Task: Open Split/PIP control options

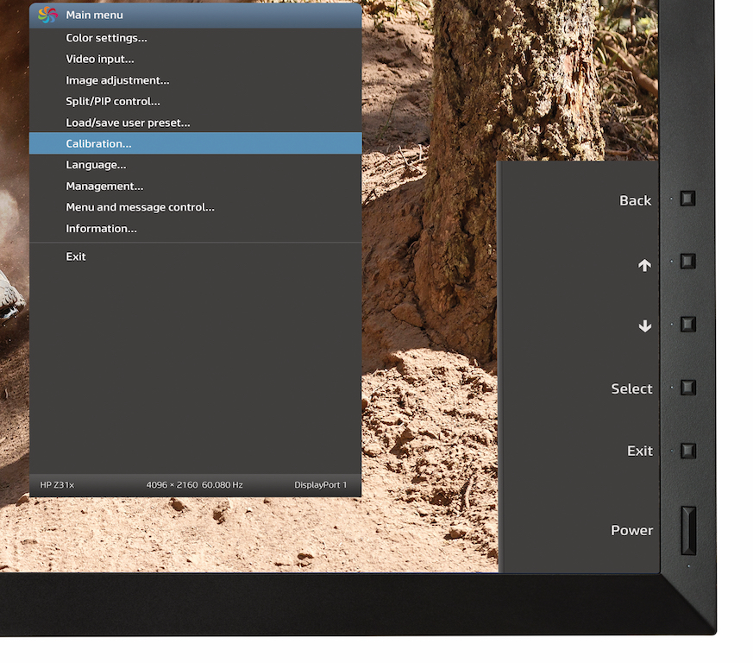Action: (x=113, y=102)
